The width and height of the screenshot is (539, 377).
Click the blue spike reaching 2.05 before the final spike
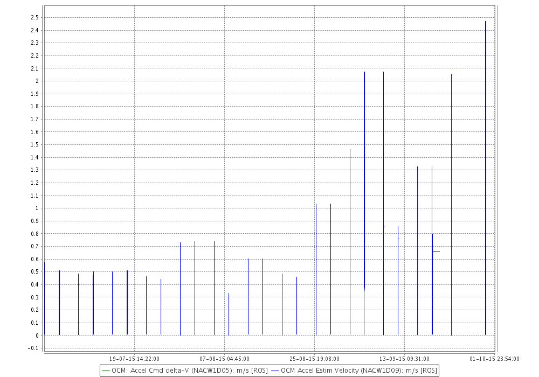click(451, 205)
